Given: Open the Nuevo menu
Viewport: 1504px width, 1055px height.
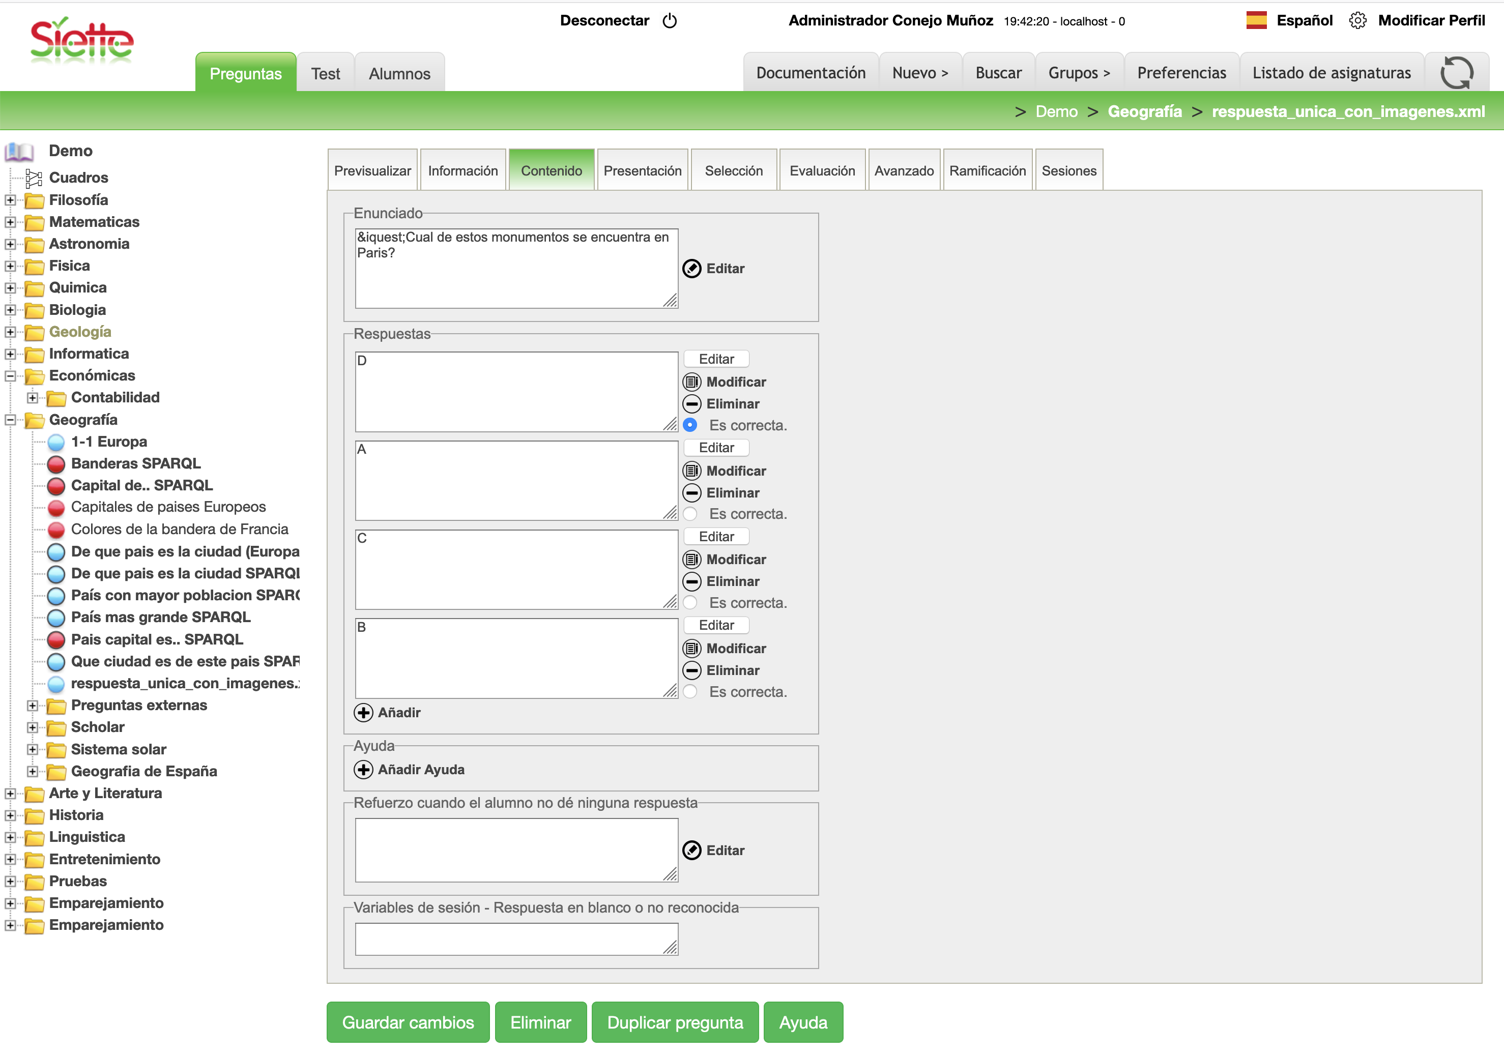Looking at the screenshot, I should coord(919,73).
